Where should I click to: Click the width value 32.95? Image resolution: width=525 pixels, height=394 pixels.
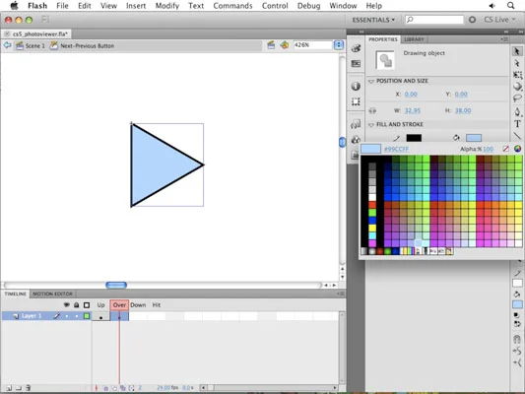point(412,110)
